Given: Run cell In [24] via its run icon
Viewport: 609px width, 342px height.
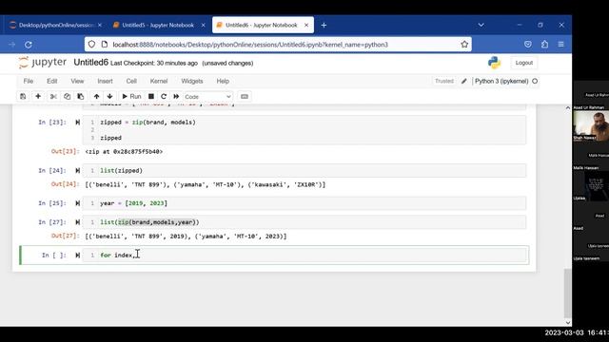Looking at the screenshot, I should 78,171.
